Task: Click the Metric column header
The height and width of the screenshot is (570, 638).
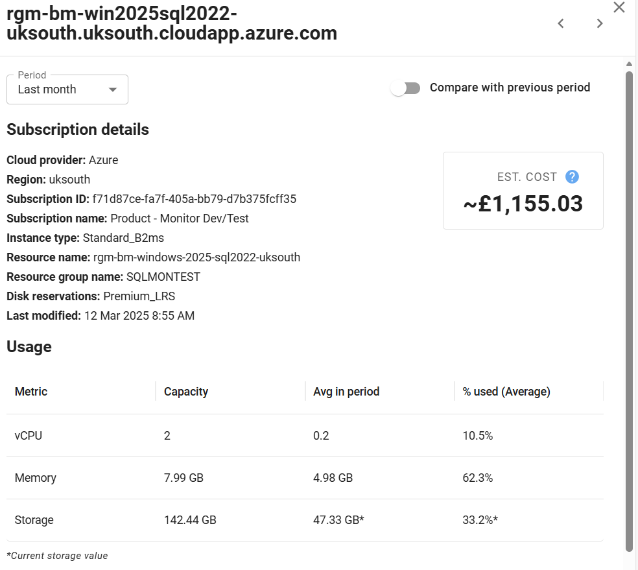Action: click(31, 392)
